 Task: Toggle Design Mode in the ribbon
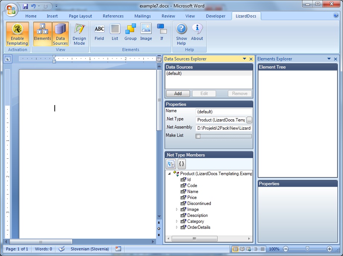79,34
